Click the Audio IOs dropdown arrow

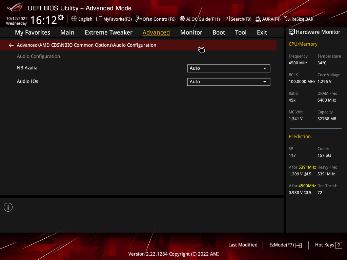265,82
